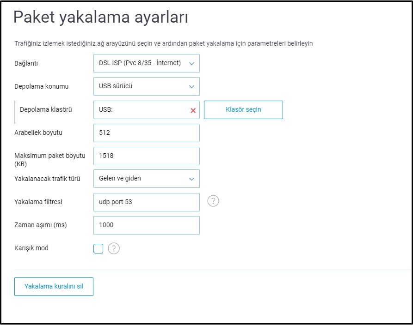Click chevron arrow on DSL ISP selector
This screenshot has height=325, width=413.
click(192, 64)
